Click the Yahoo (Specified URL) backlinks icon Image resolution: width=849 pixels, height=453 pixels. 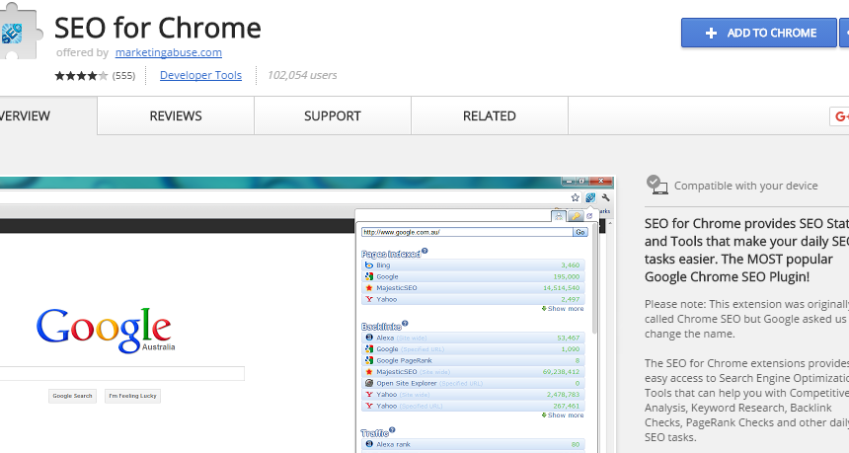[x=369, y=406]
